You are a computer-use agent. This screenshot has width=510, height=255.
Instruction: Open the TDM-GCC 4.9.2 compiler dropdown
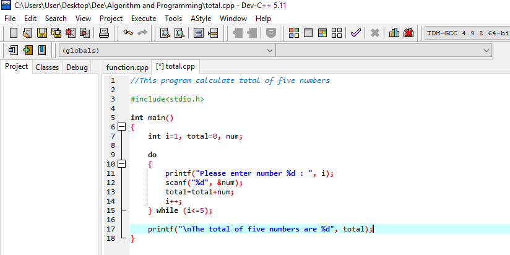[x=467, y=33]
